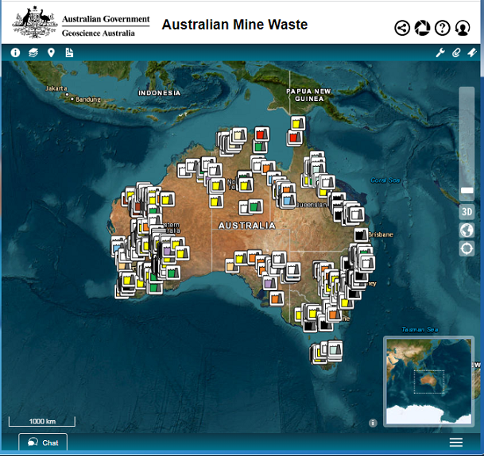Click the location pin toolbar icon
Image resolution: width=484 pixels, height=456 pixels.
[51, 52]
